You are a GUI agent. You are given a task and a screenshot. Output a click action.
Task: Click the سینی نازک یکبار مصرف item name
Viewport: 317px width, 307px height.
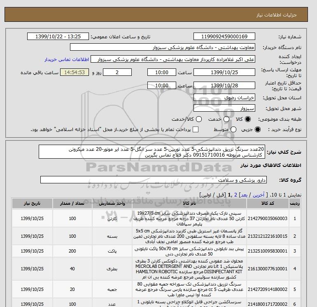point(189,218)
